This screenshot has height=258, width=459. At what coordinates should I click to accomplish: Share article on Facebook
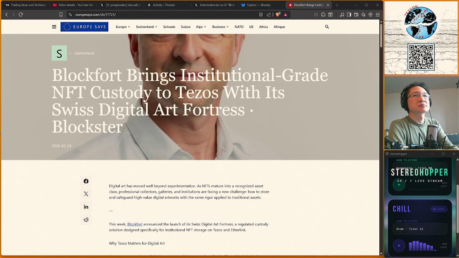click(x=86, y=181)
